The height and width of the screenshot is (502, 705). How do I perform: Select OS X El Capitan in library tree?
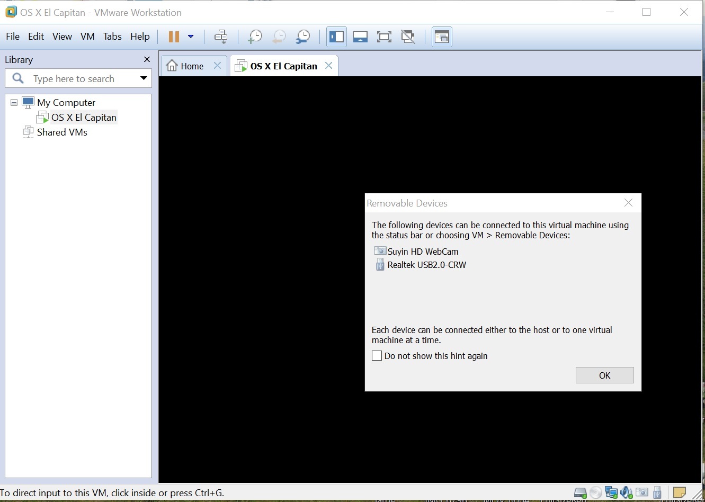point(84,118)
